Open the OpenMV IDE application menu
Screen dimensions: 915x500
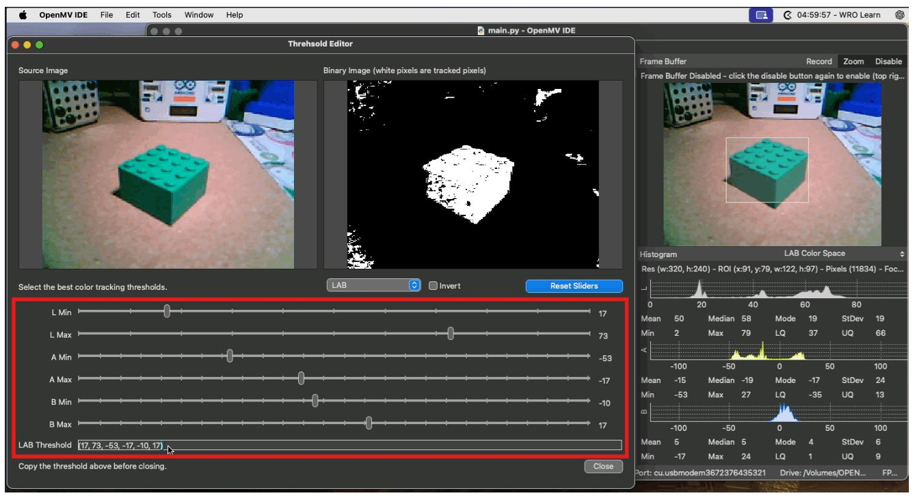click(64, 15)
